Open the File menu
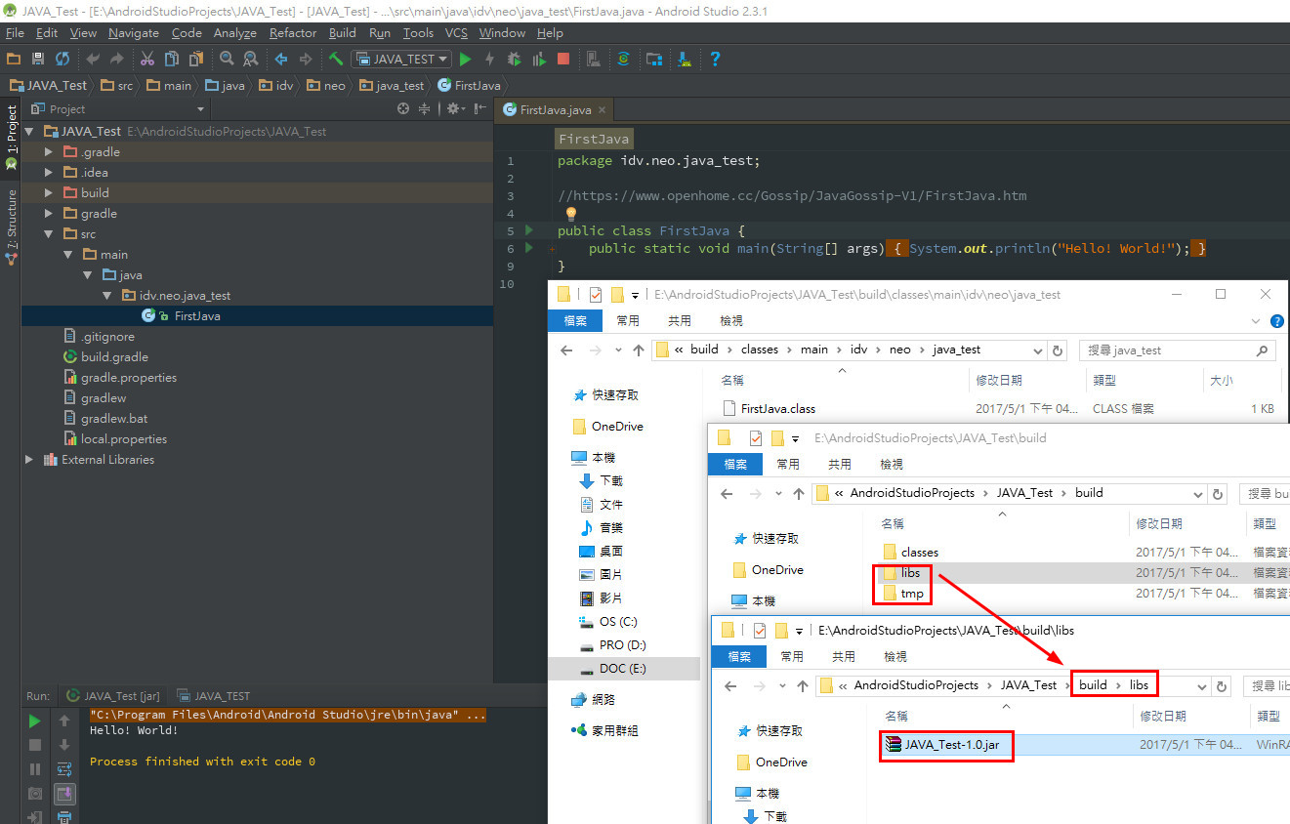This screenshot has width=1290, height=824. pos(15,33)
